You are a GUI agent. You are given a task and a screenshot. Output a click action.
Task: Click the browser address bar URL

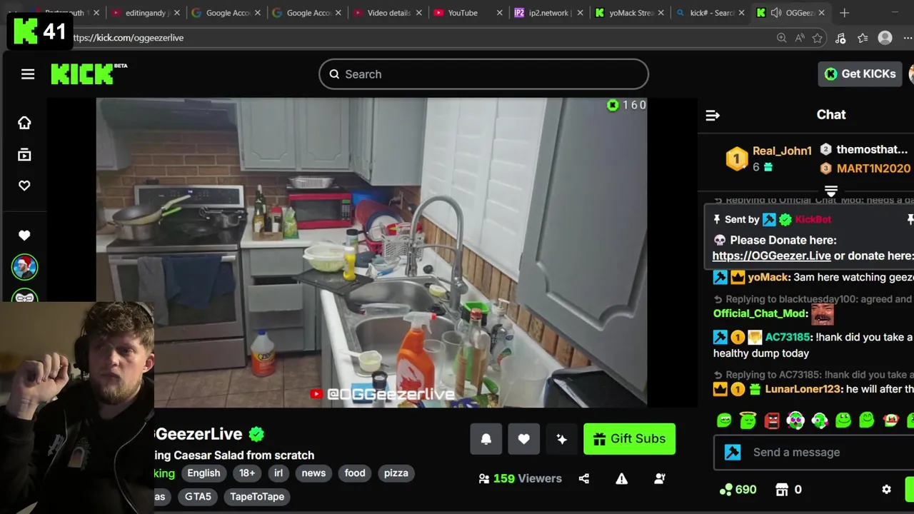tap(128, 38)
